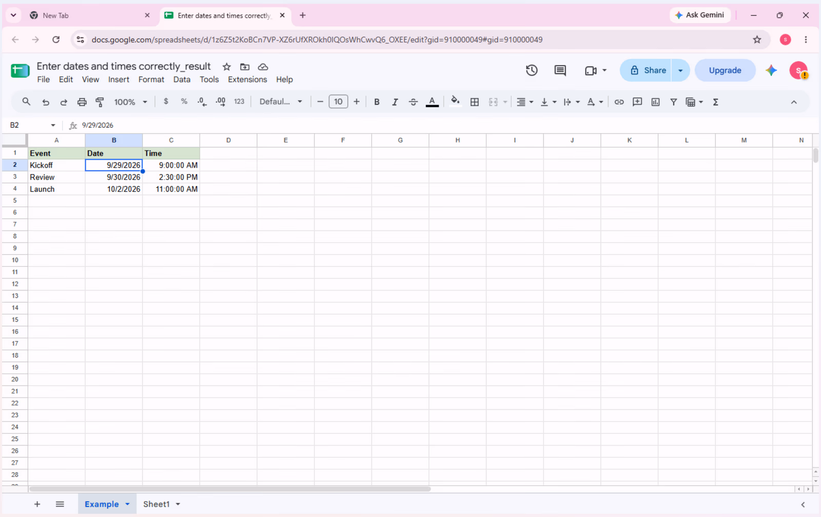
Task: Star the document title
Action: point(227,67)
